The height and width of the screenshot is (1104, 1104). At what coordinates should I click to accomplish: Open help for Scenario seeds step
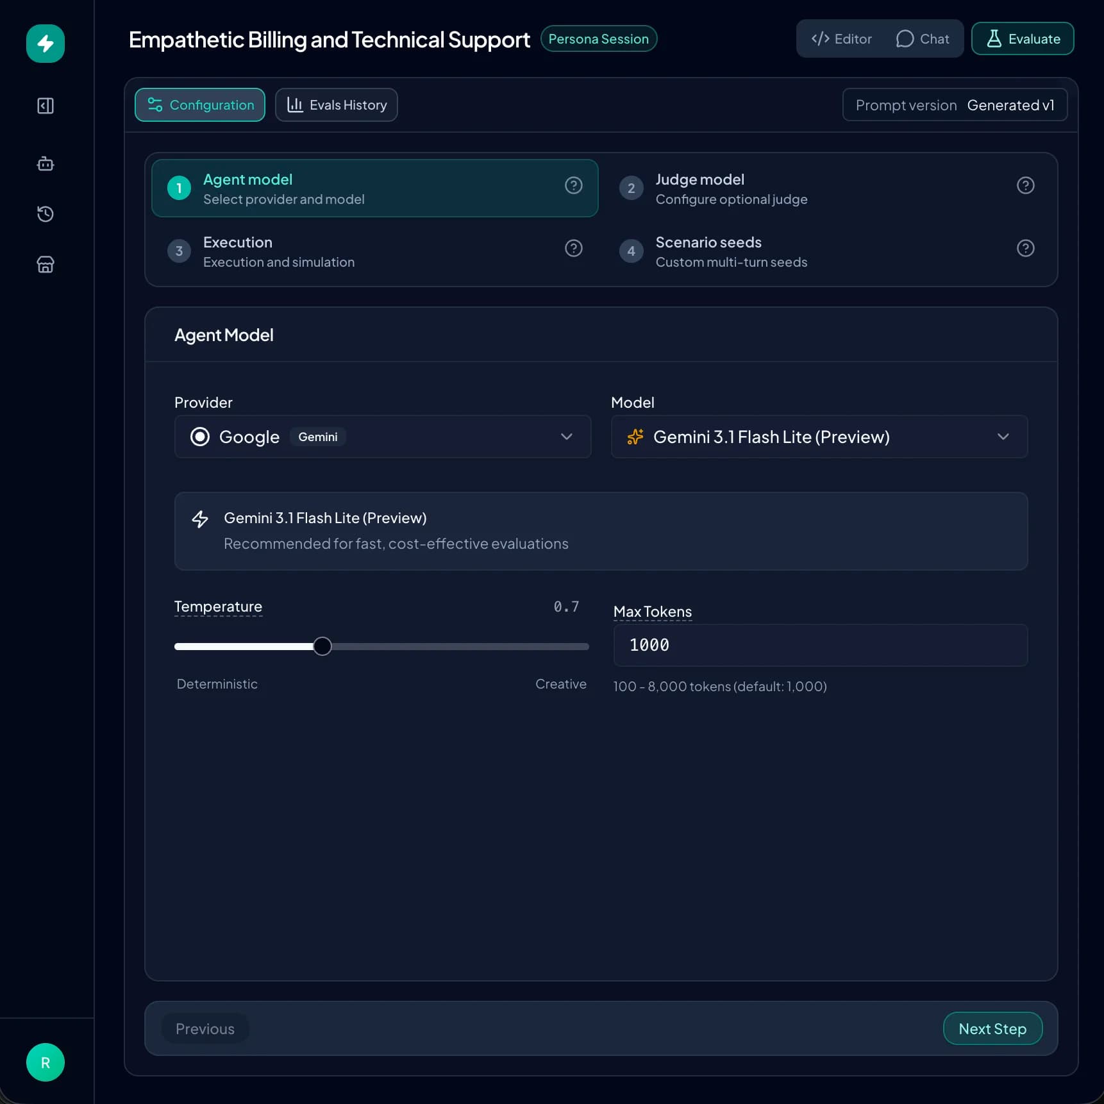point(1025,248)
